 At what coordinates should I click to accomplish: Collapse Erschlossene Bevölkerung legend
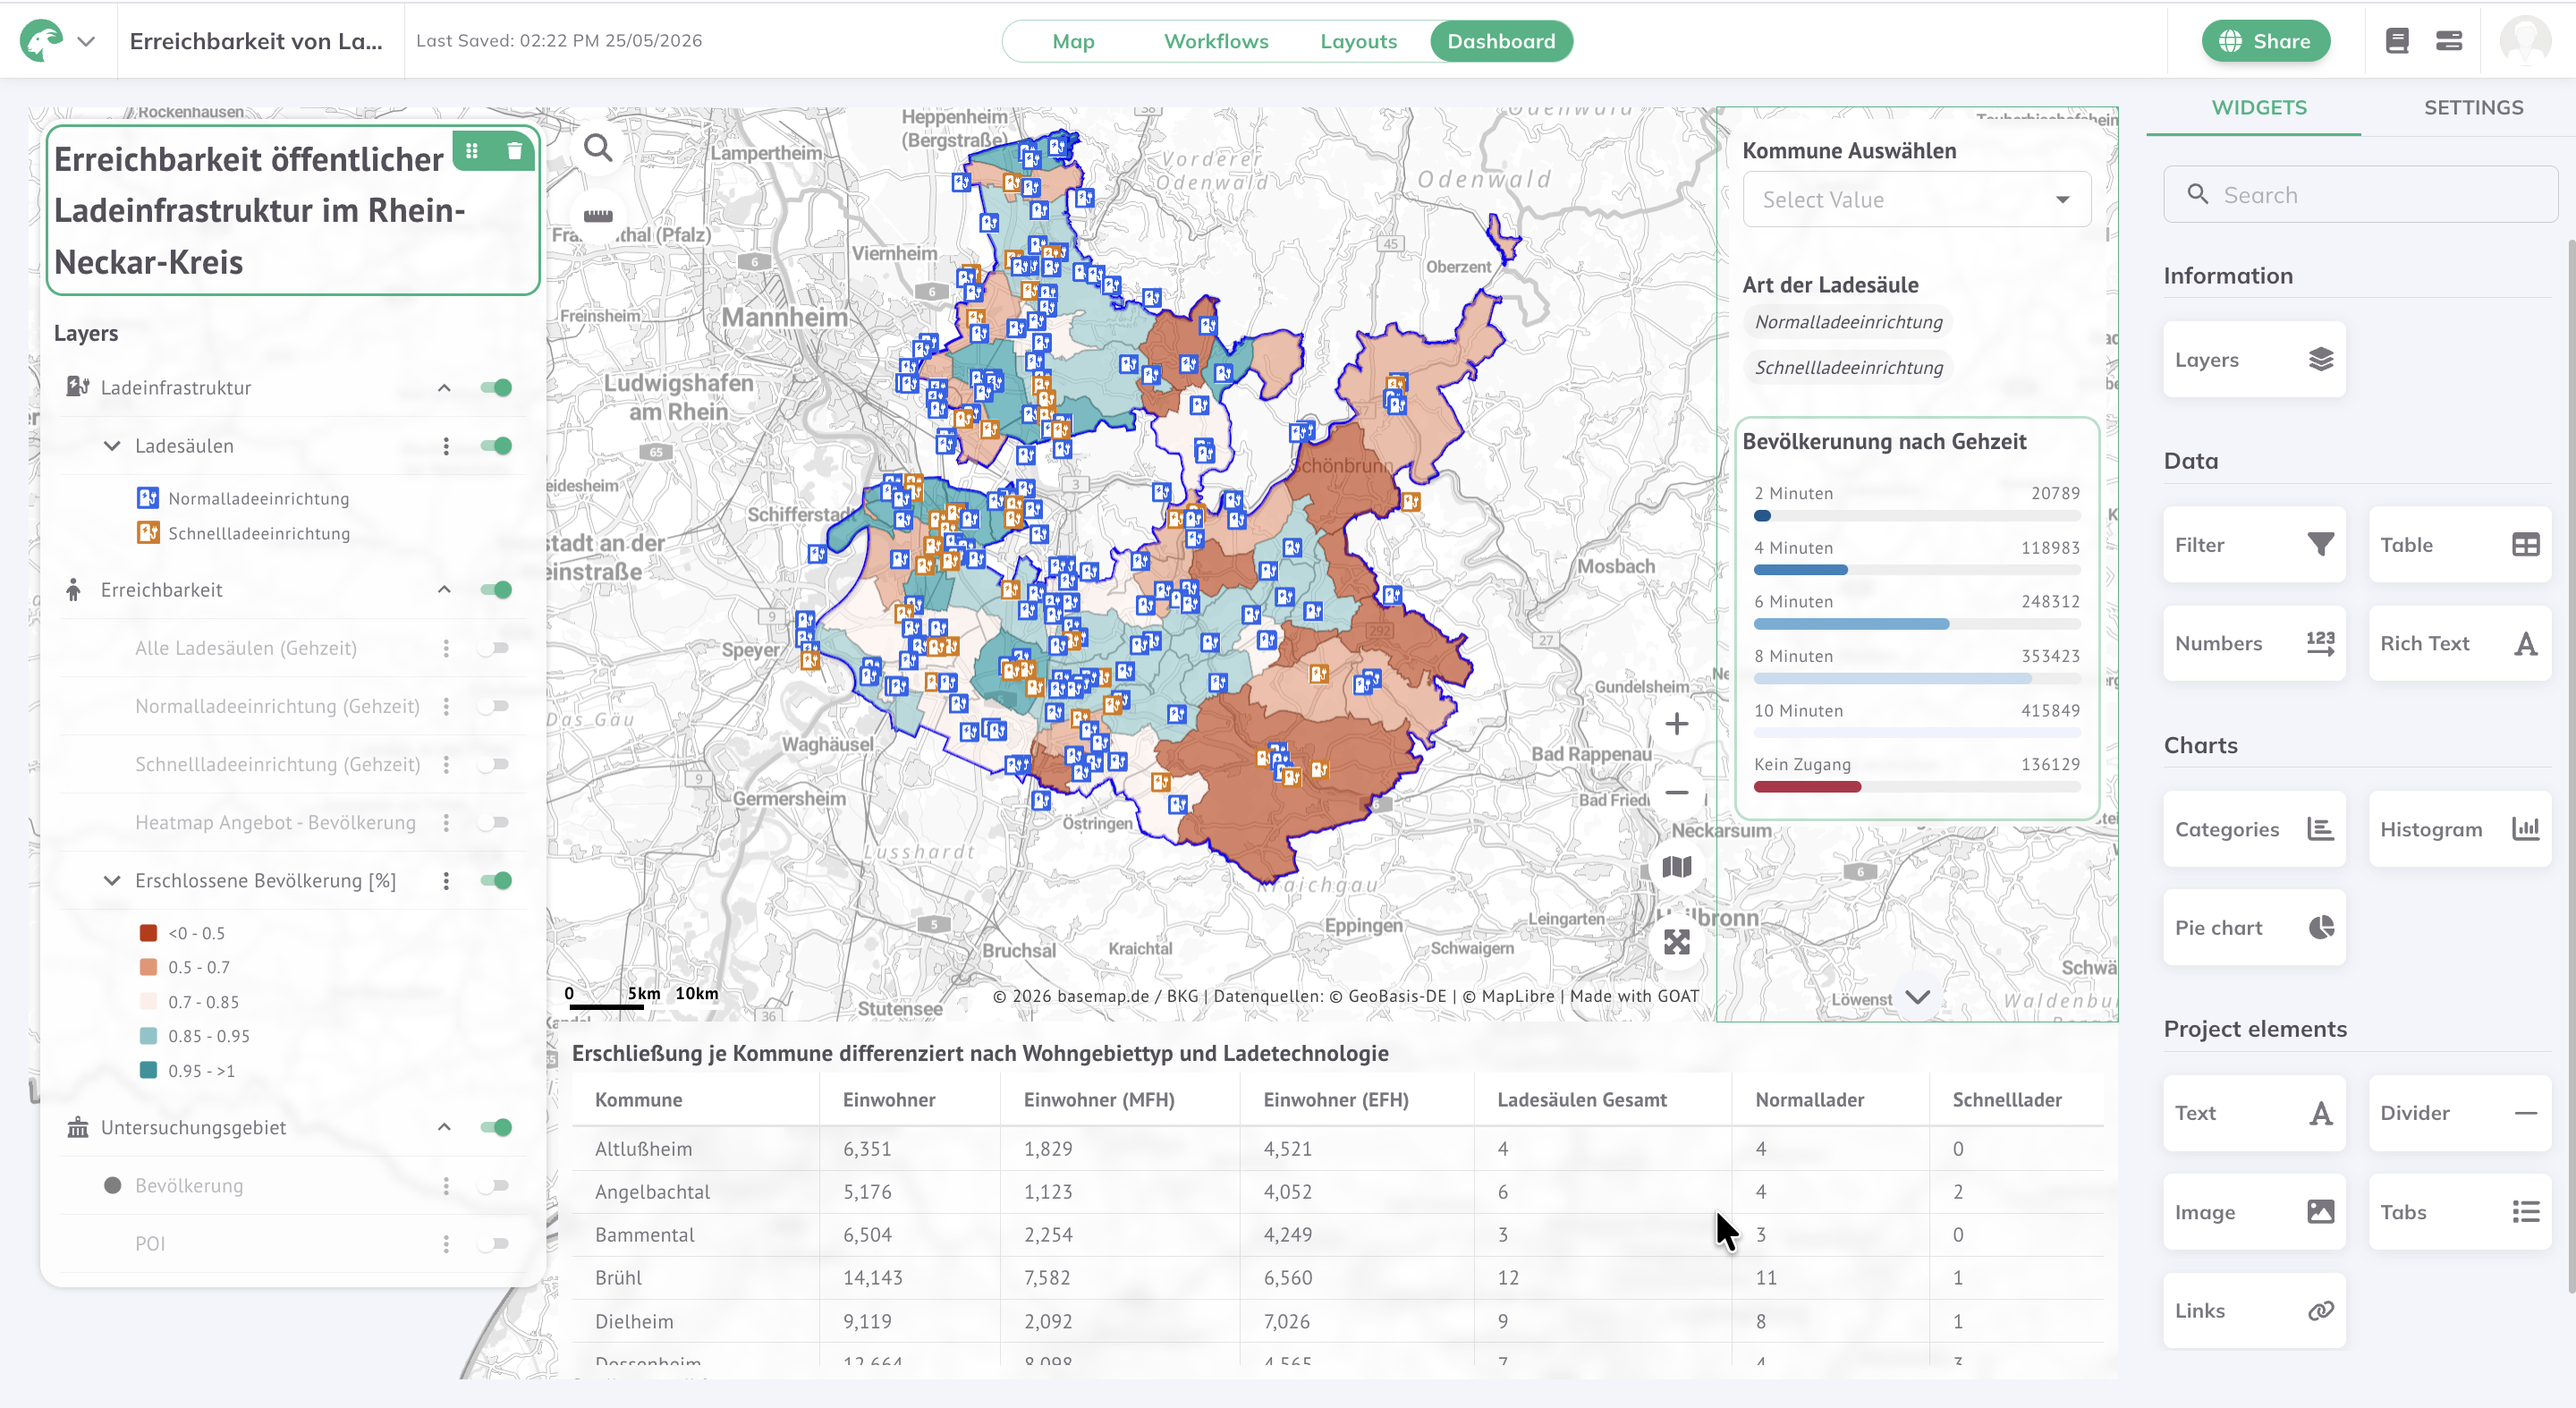pos(112,881)
